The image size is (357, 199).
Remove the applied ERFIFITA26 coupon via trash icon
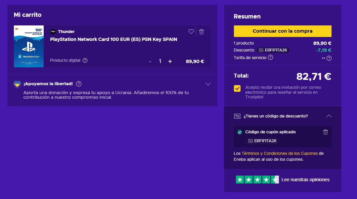(x=325, y=132)
